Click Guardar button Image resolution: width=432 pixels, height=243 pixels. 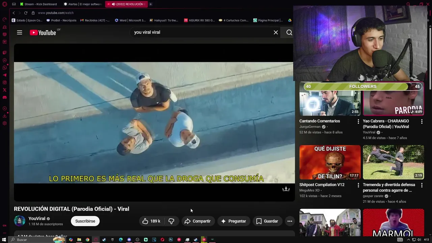(x=267, y=221)
